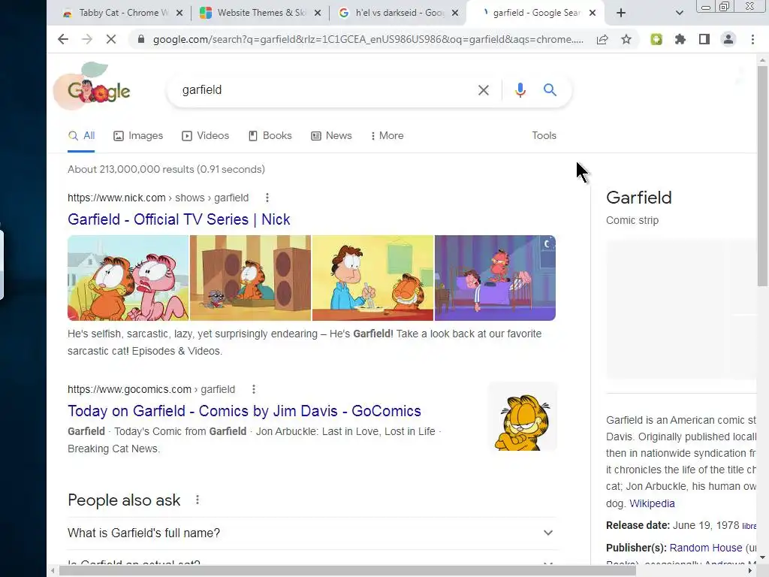
Task: Start a voice search with the microphone
Action: (x=520, y=90)
